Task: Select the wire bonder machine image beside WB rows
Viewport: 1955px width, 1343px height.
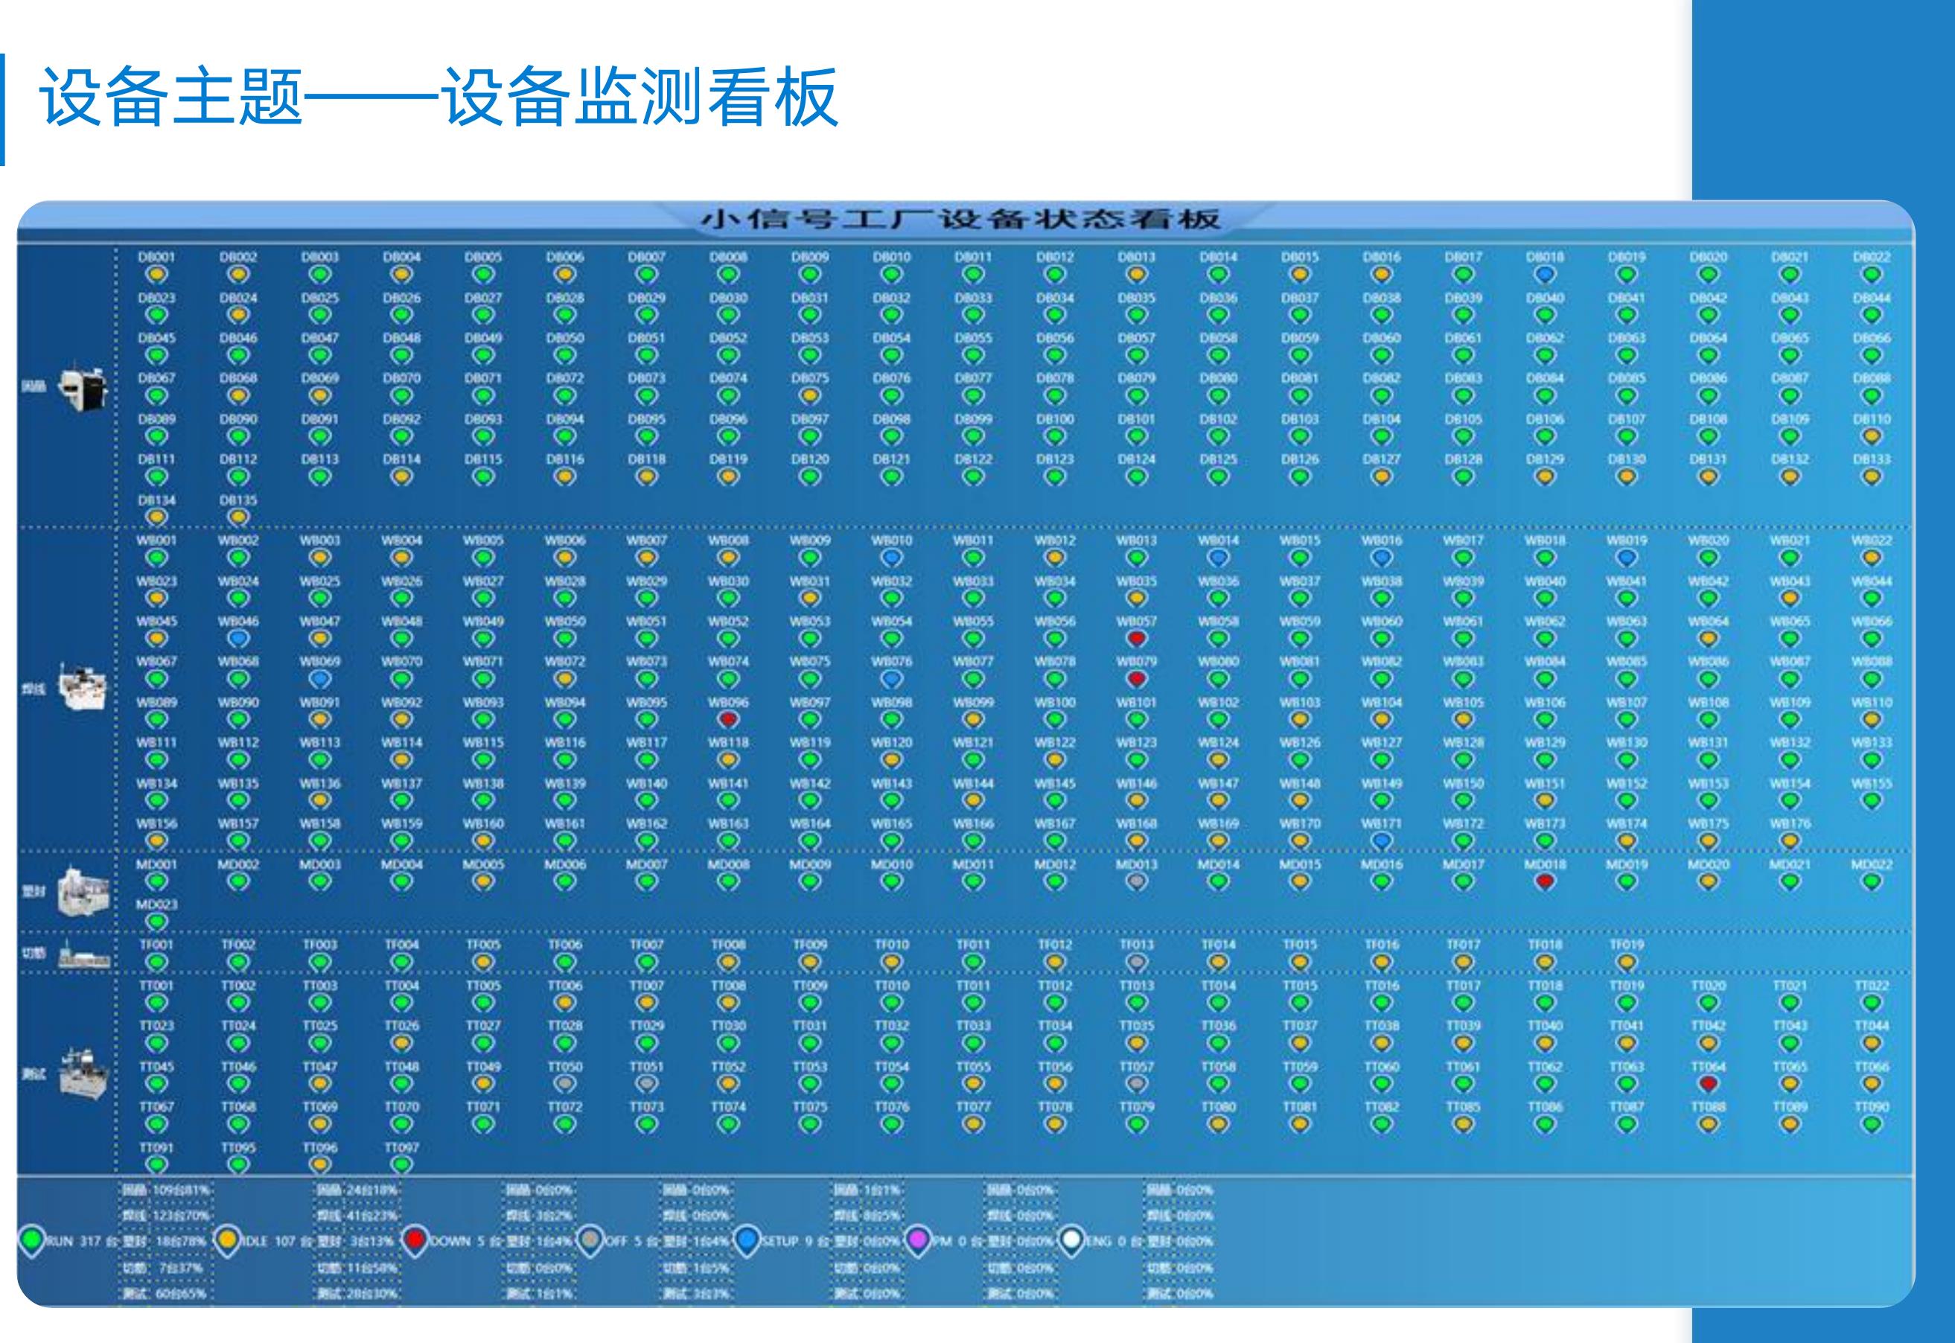Action: (x=83, y=686)
